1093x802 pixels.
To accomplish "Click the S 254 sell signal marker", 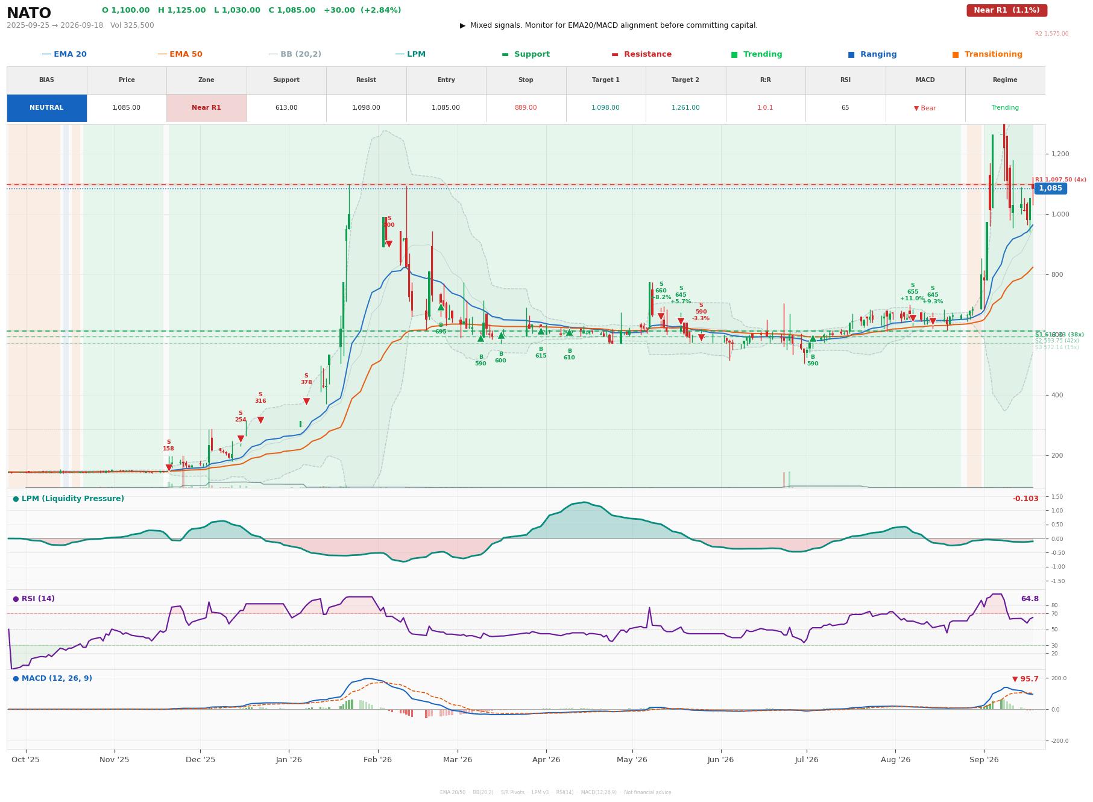I will click(x=241, y=439).
